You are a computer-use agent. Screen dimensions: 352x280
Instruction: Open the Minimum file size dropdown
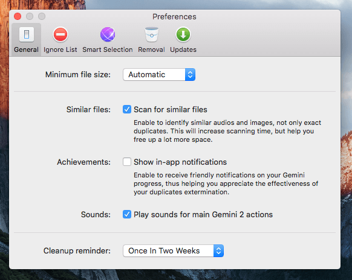159,75
